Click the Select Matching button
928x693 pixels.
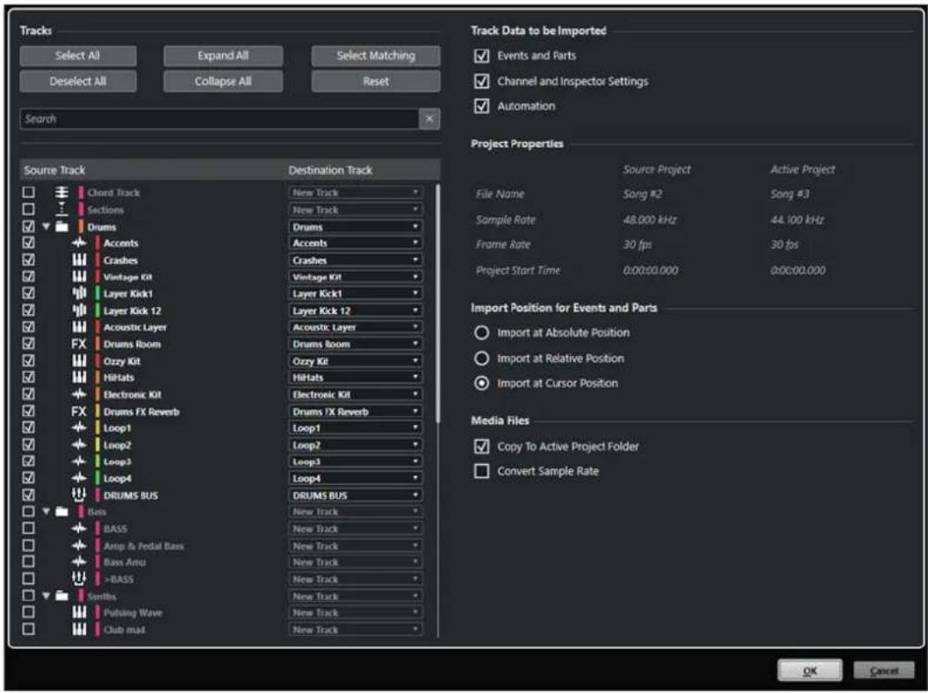[x=376, y=55]
